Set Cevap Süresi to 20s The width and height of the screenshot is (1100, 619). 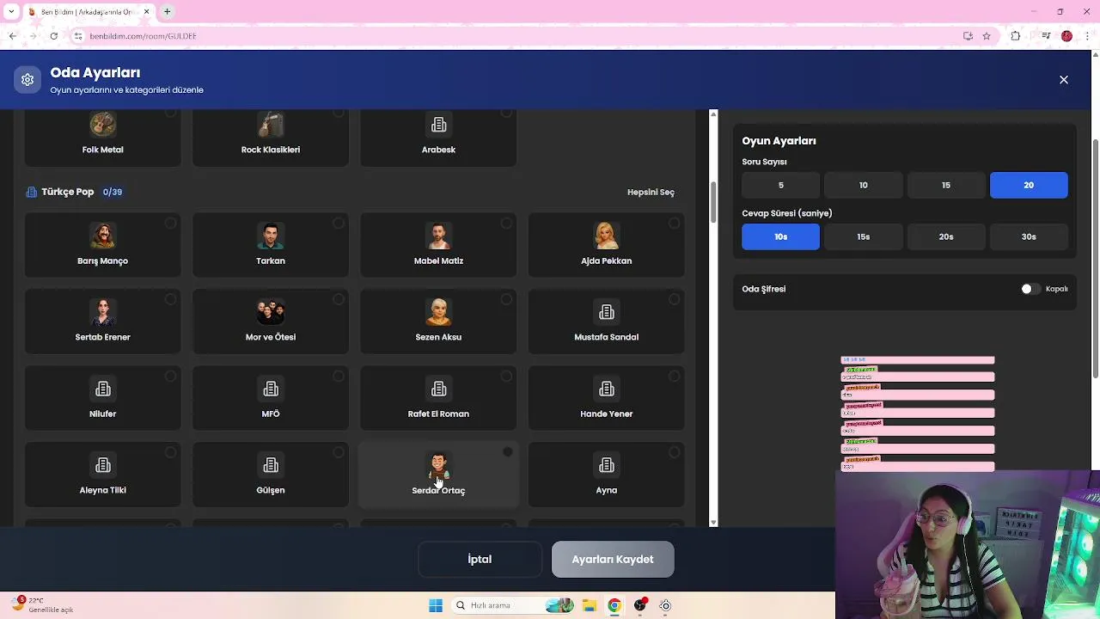click(945, 236)
